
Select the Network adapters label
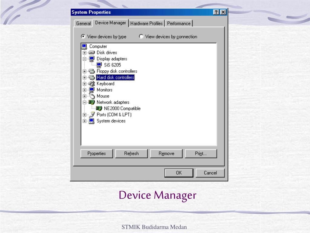113,102
